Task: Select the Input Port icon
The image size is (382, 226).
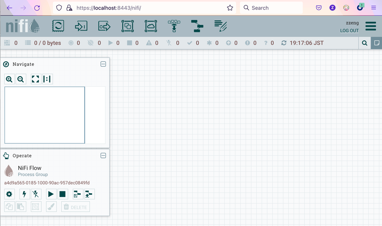Action: coord(81,26)
